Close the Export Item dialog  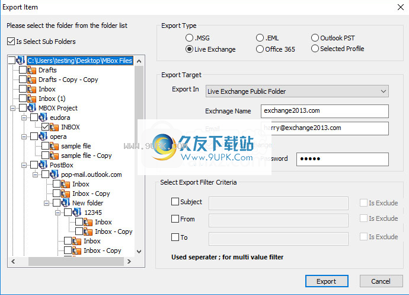point(401,7)
